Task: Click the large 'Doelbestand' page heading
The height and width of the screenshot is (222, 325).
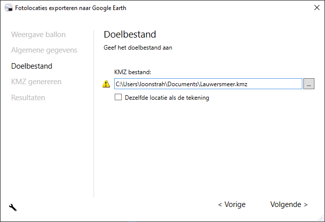Action: click(x=130, y=35)
